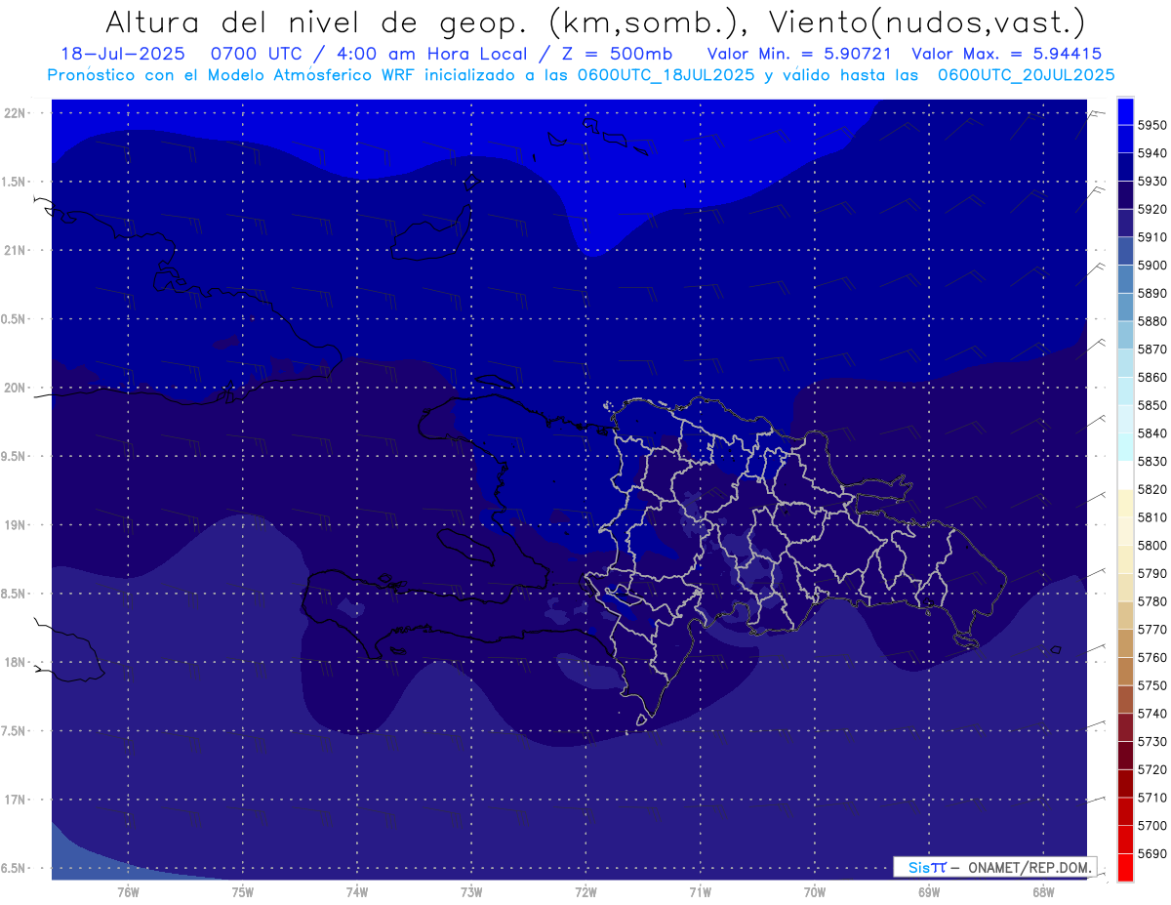Click the '20N' latitude axis label
This screenshot has height=905, width=1171.
click(x=16, y=388)
